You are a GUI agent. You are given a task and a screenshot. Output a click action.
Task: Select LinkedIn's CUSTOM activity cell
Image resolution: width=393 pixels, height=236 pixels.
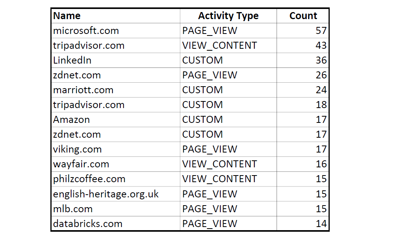tap(228, 60)
